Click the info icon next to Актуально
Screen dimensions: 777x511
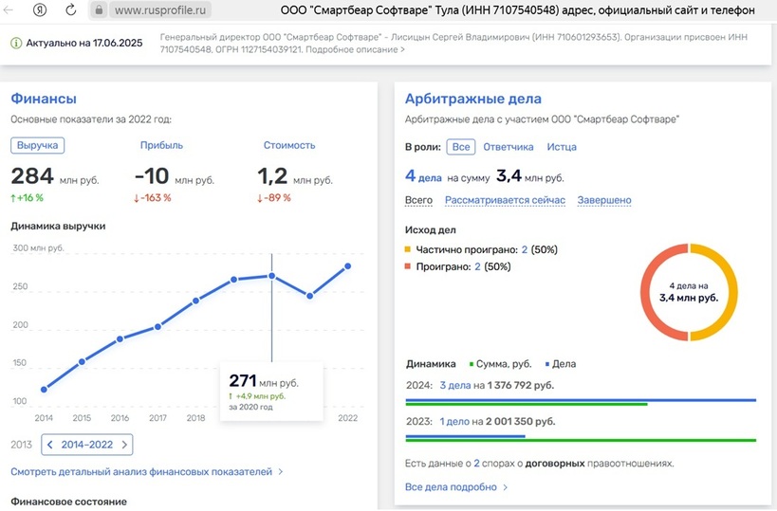pos(16,43)
